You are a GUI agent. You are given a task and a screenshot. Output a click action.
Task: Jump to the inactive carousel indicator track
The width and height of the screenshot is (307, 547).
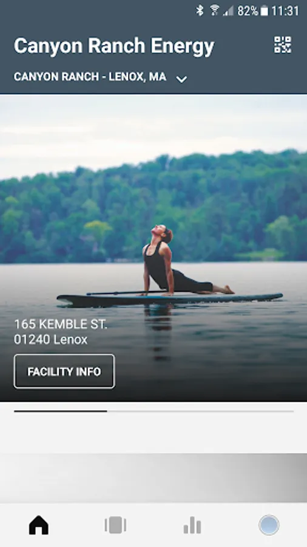(200, 411)
